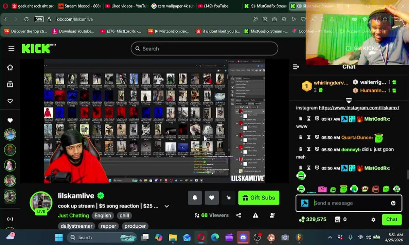
Task: Open the Download Youtube... bookmark
Action: [x=73, y=31]
